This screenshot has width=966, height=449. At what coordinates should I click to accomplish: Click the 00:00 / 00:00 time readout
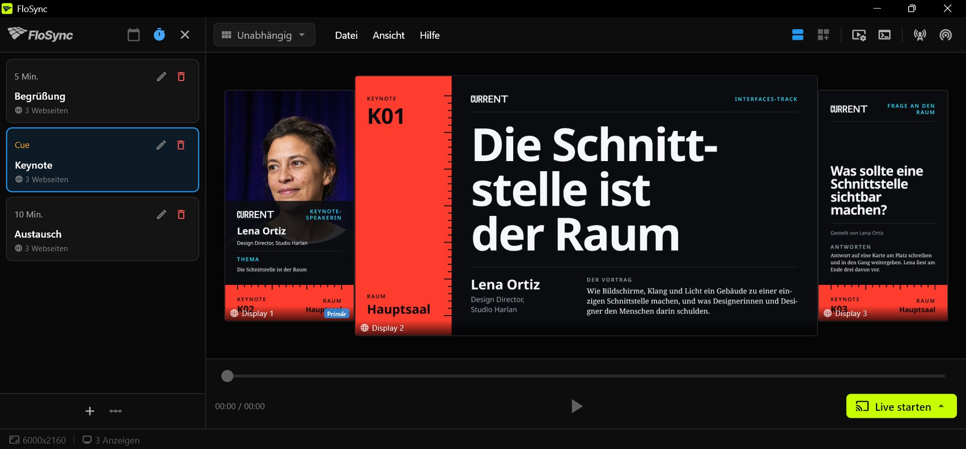tap(240, 406)
